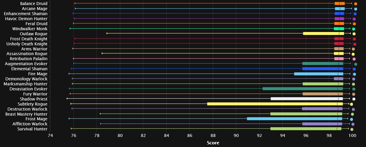This screenshot has height=147, width=366.
Task: Click the yellow Subtlety Rogue max dot
Action: [x=351, y=104]
